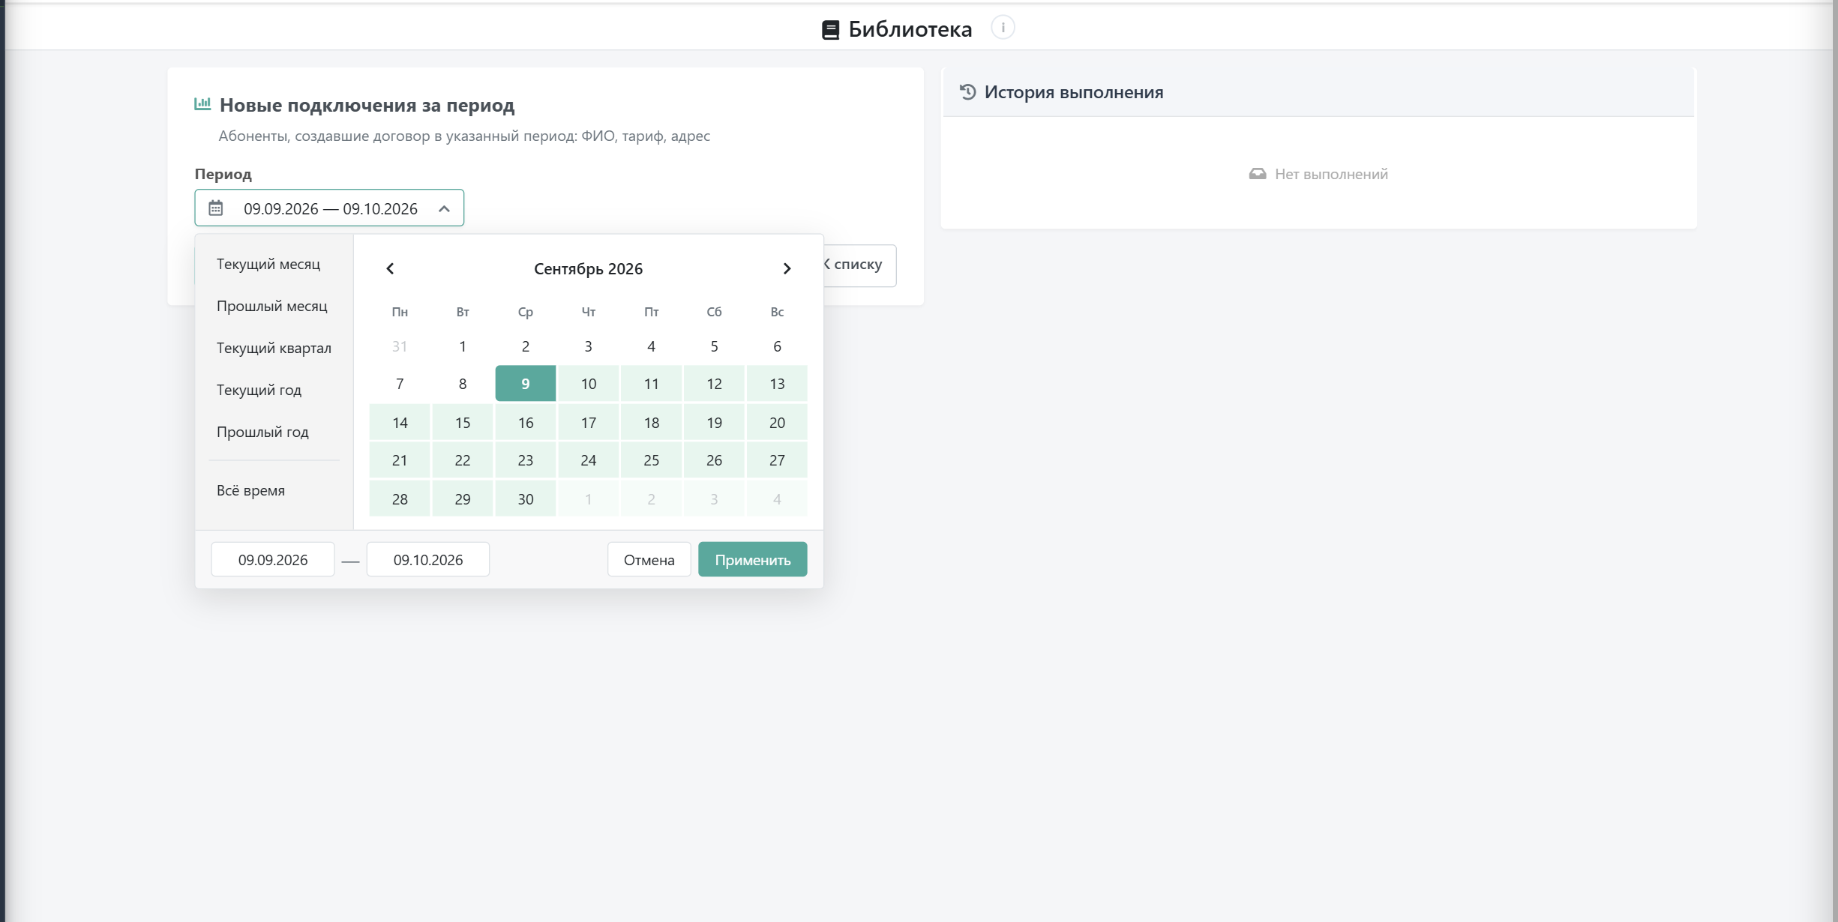Pick greyed-out date 31 of previous month
Viewport: 1838px width, 922px height.
coord(400,346)
